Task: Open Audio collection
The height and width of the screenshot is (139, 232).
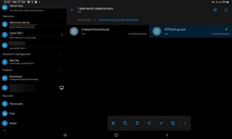Action: [x=33, y=123]
